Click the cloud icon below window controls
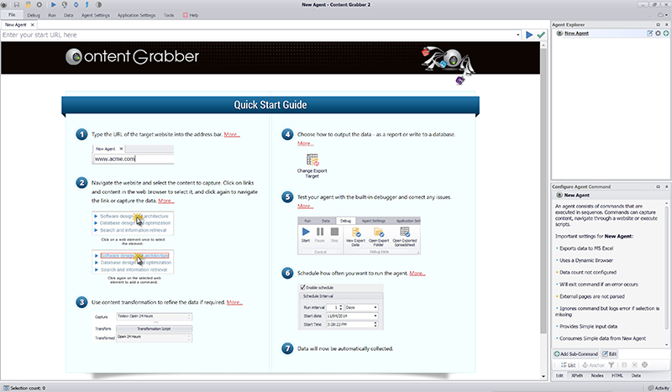 click(661, 15)
